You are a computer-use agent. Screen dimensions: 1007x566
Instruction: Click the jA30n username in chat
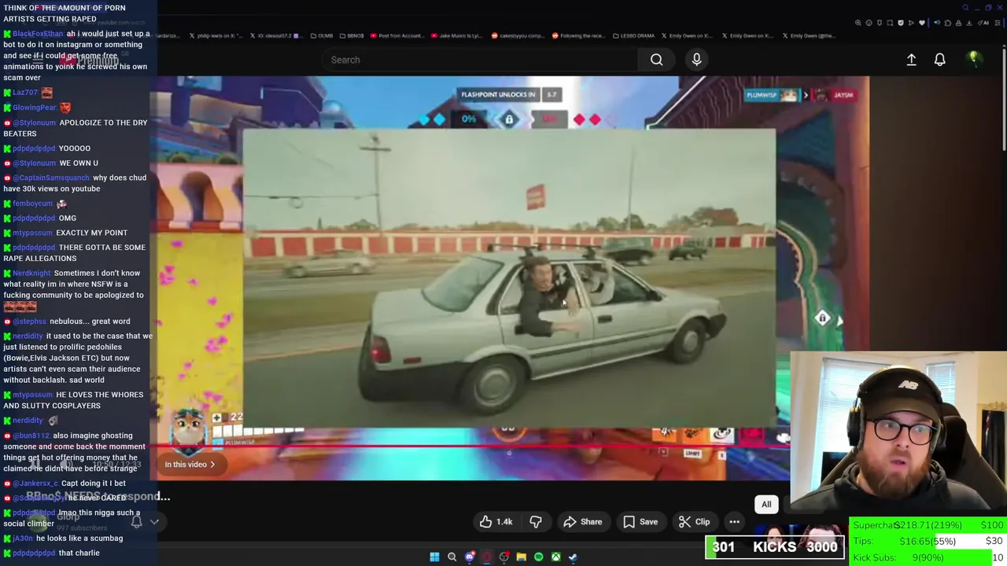click(23, 538)
